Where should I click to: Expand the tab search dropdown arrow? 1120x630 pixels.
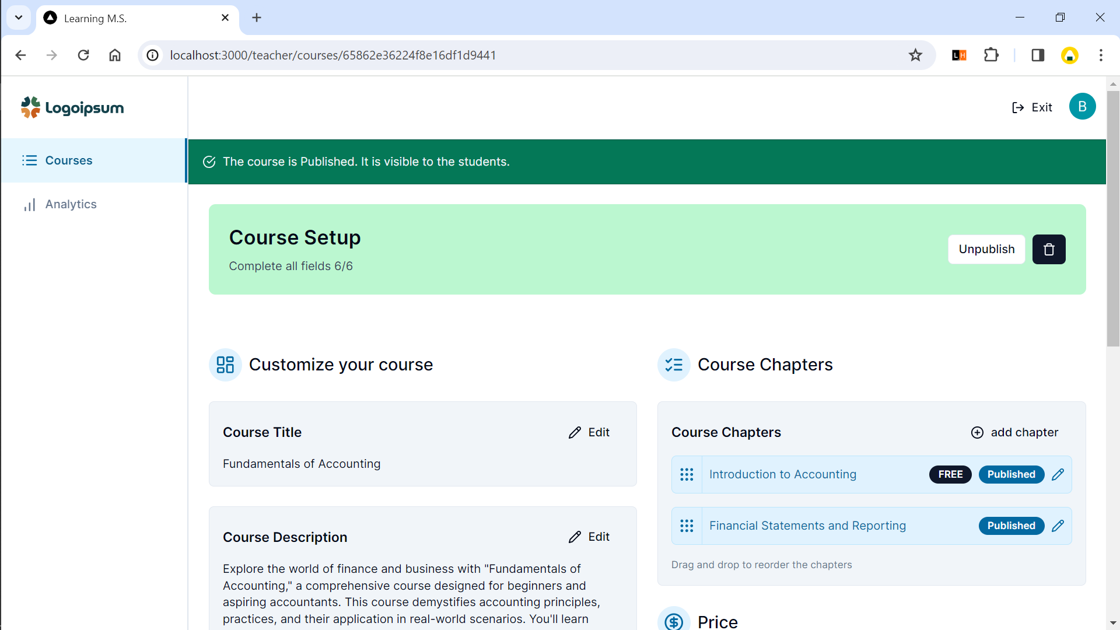point(19,17)
